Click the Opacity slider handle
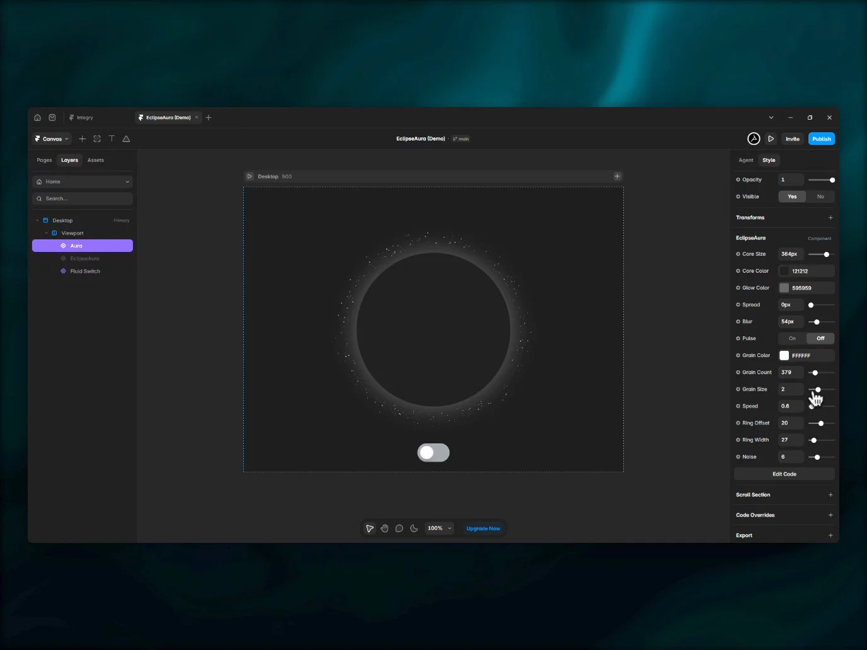 (832, 180)
